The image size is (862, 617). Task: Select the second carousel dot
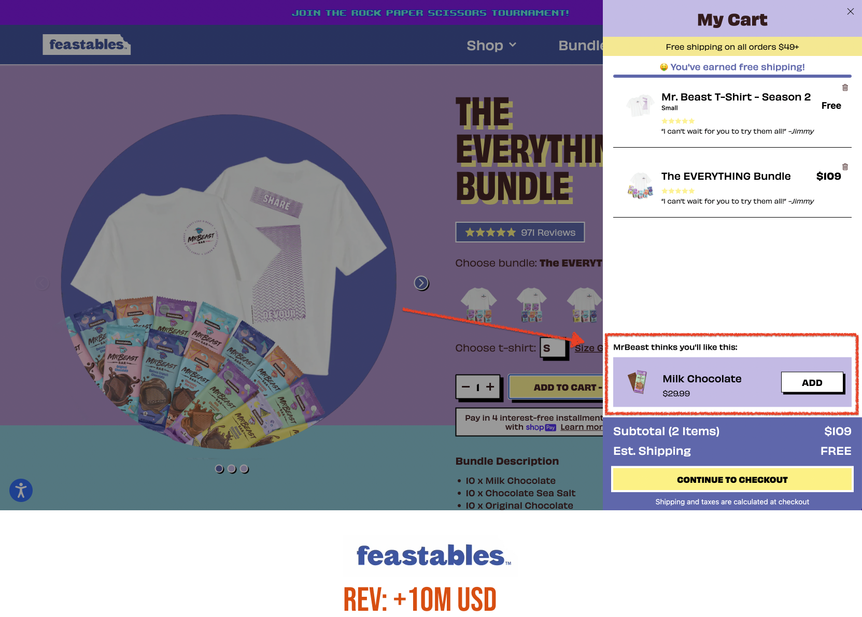[x=232, y=468]
